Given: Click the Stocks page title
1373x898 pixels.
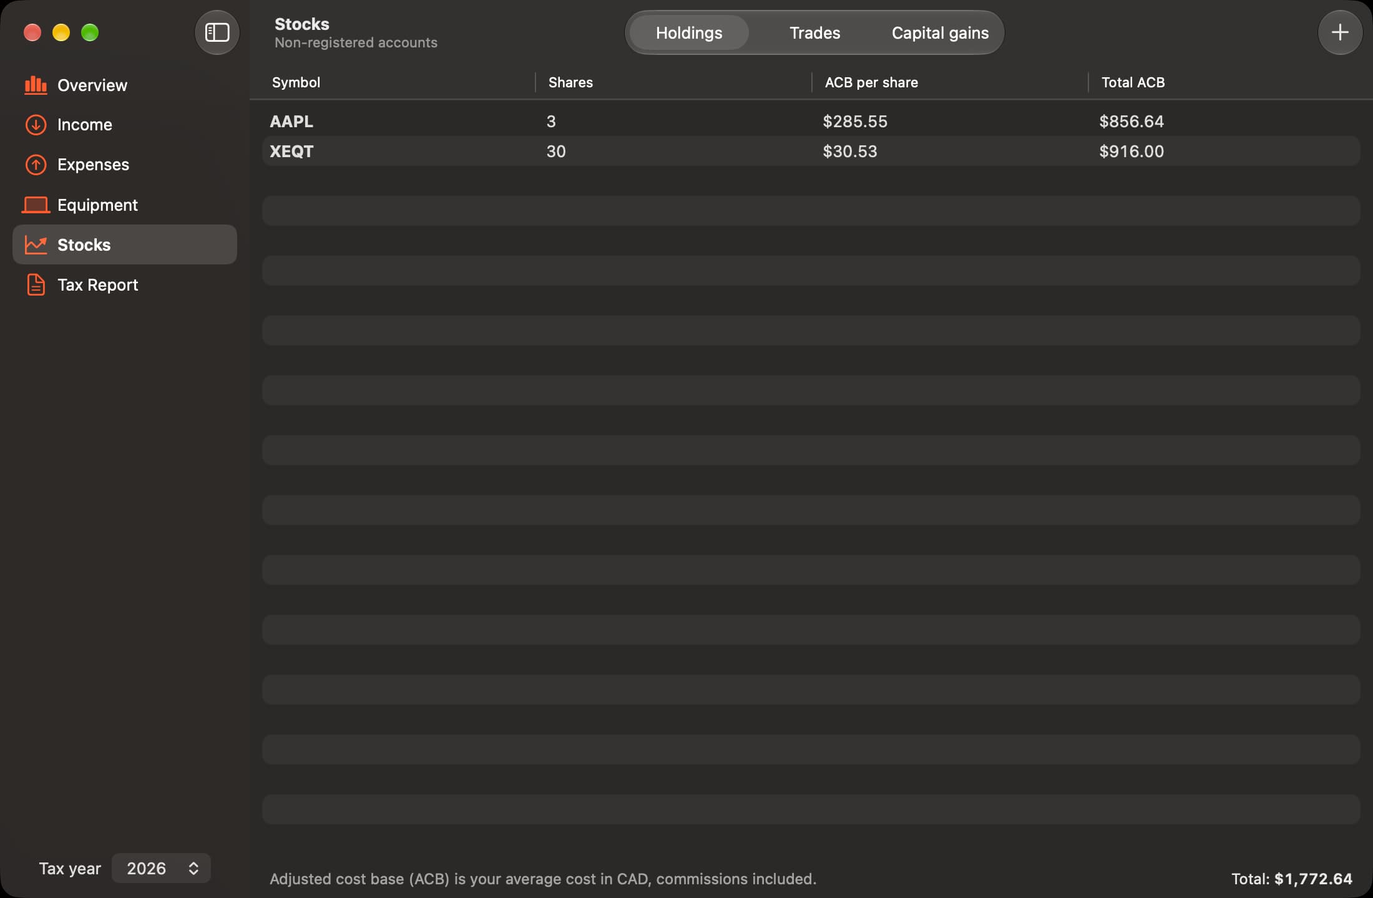Looking at the screenshot, I should (x=302, y=24).
